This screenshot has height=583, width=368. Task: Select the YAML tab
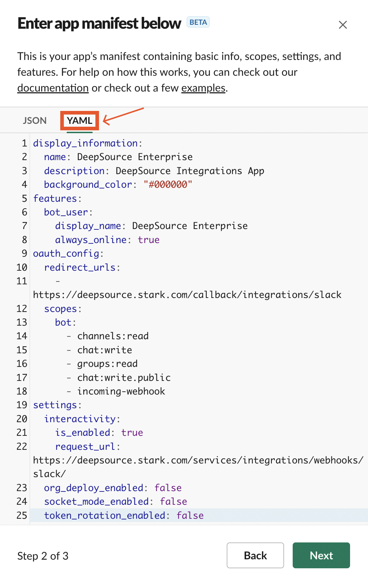[x=80, y=121]
